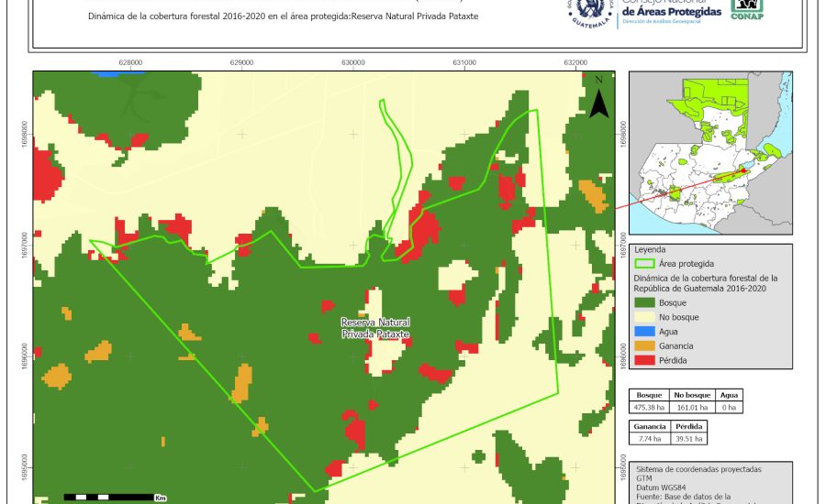Click the Pérdida 39.51 ha table cell
This screenshot has width=826, height=504.
688,439
